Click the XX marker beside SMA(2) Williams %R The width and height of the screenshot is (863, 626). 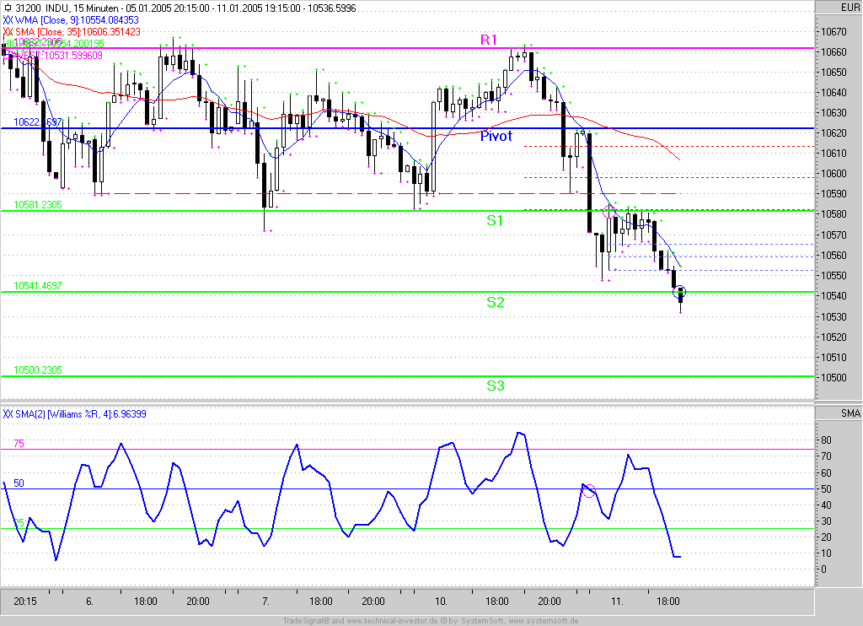[x=7, y=413]
